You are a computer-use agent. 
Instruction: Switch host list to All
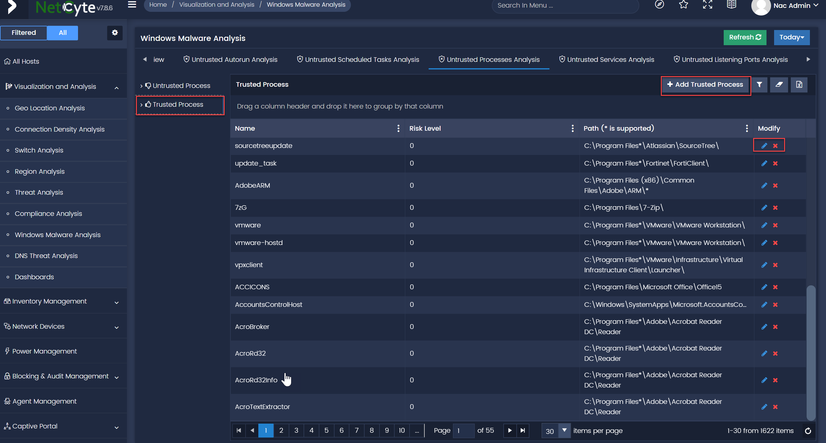(63, 33)
